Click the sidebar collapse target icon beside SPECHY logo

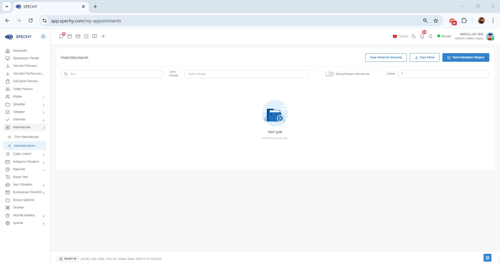[43, 36]
